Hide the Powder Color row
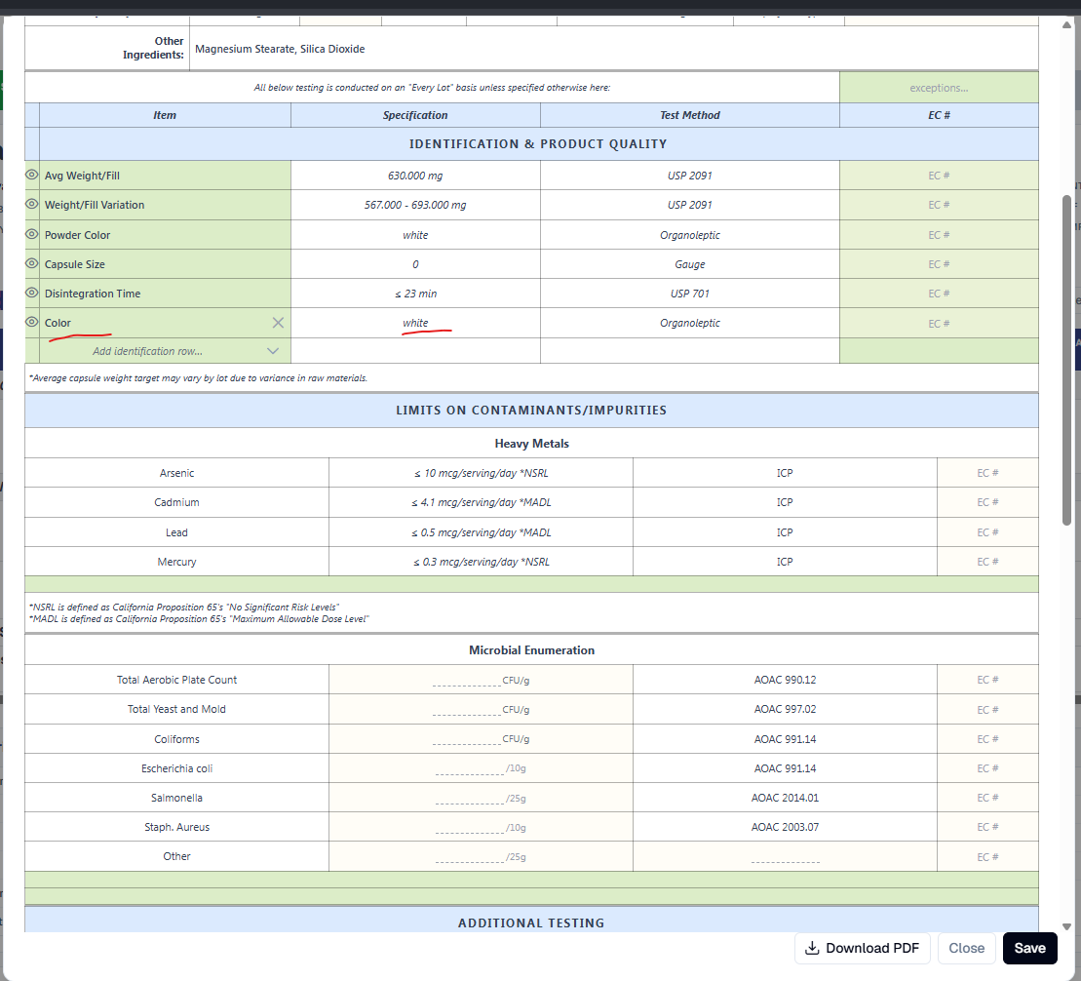The width and height of the screenshot is (1081, 981). [x=32, y=234]
